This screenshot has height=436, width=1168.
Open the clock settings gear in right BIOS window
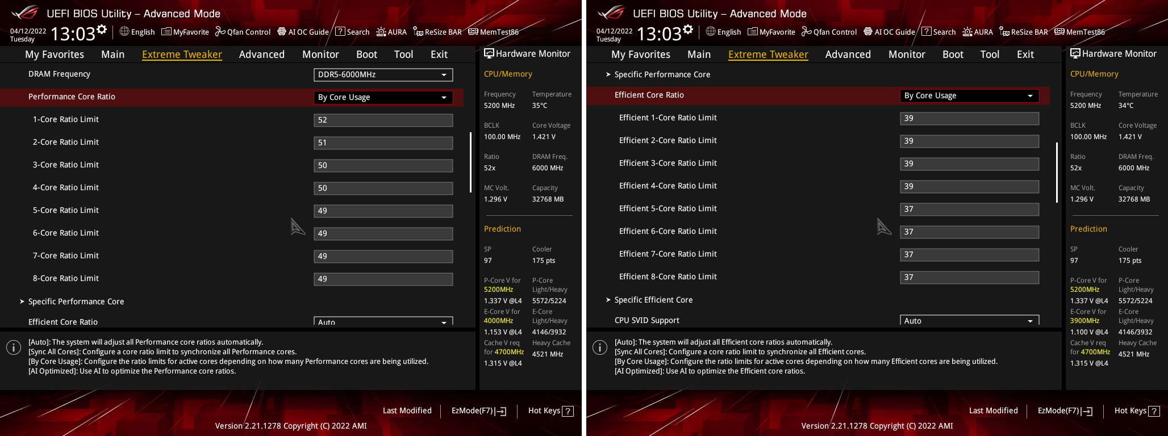point(688,30)
